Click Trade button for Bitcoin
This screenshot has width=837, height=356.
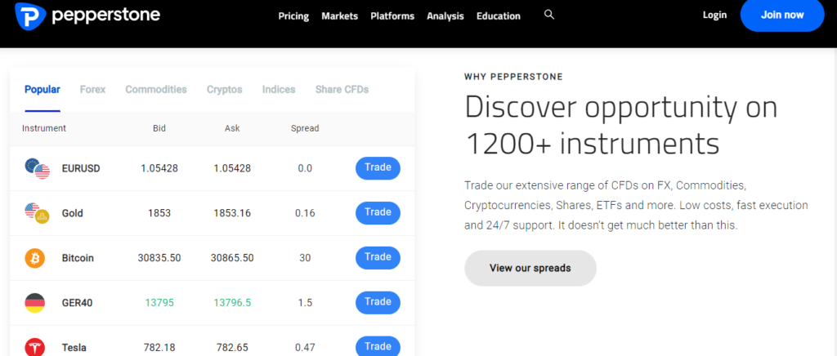[x=378, y=257]
